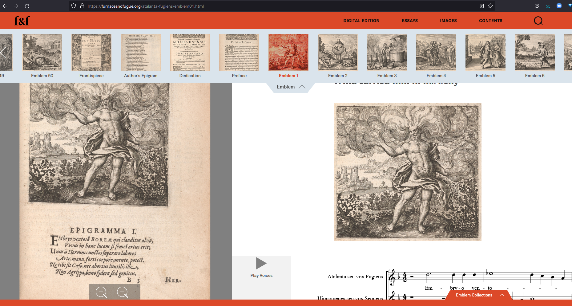The image size is (572, 306).
Task: Open the large Emblem 1 engraving image
Action: pyautogui.click(x=407, y=172)
